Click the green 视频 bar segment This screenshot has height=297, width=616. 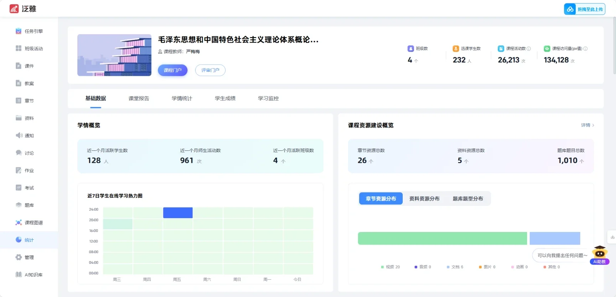[x=442, y=238]
